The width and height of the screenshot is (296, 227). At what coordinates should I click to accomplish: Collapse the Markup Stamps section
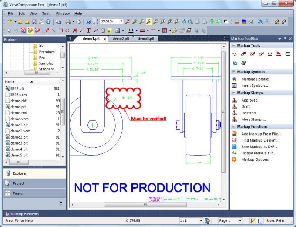point(234,93)
